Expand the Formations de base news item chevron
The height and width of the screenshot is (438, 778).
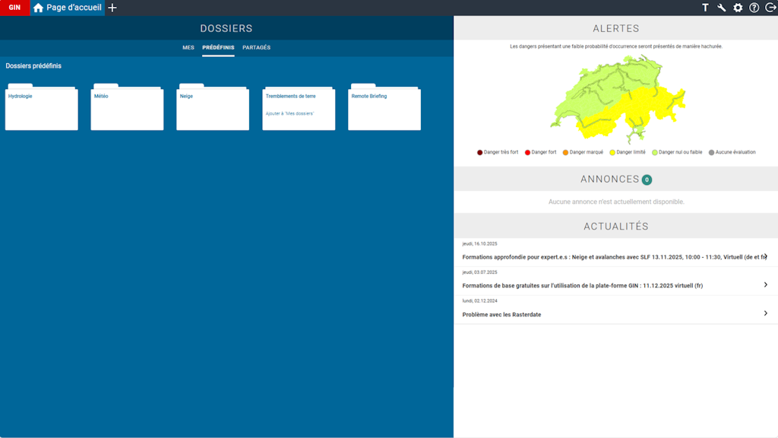(765, 285)
